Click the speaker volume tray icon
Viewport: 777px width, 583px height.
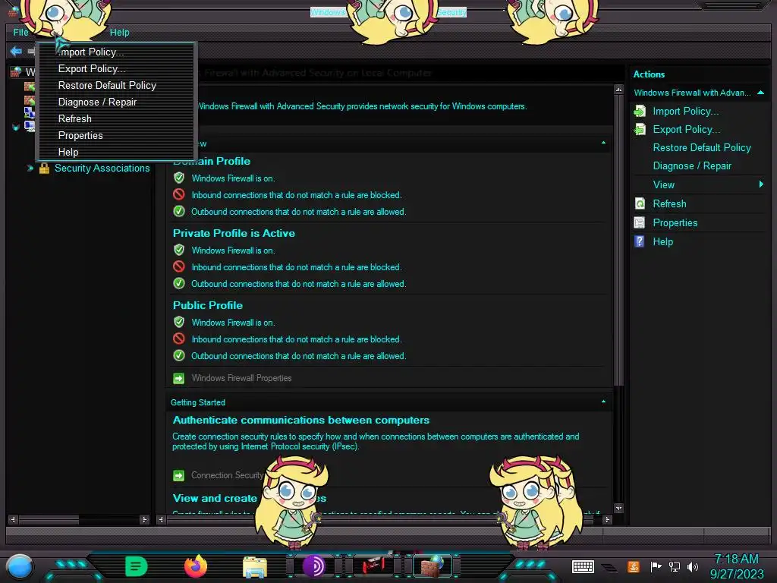[x=693, y=566]
